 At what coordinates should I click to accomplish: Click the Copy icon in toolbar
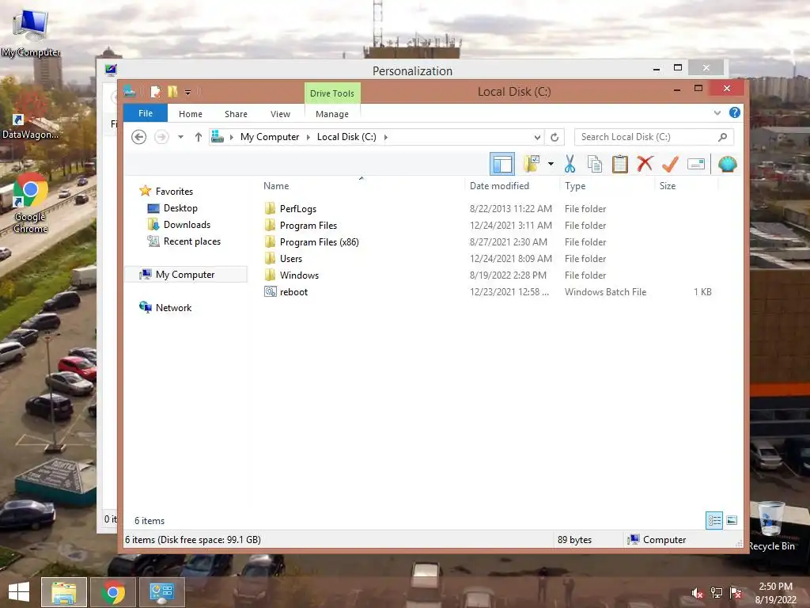pos(595,165)
